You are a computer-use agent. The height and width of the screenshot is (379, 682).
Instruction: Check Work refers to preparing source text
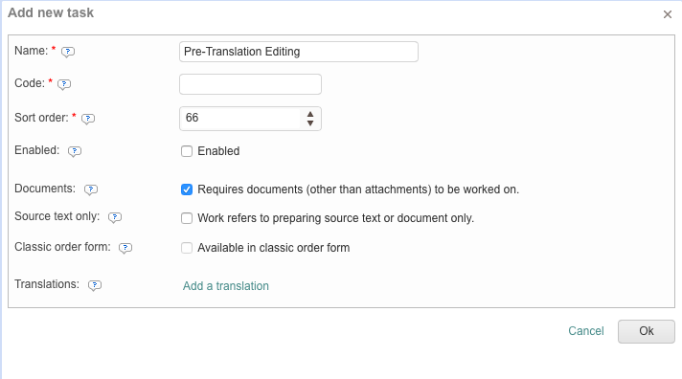tap(187, 218)
